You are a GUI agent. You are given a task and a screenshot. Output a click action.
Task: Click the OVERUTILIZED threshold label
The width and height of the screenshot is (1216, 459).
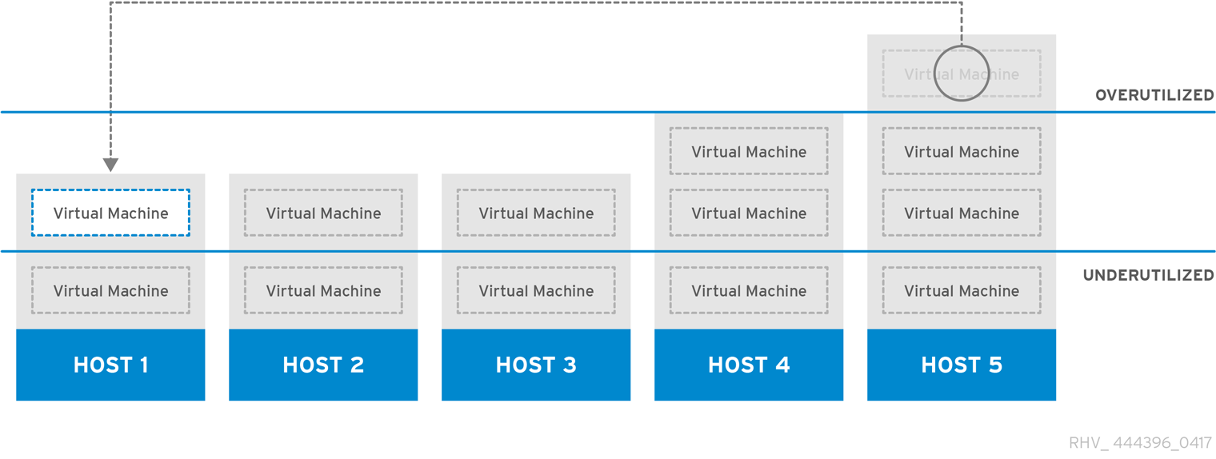tap(1154, 95)
